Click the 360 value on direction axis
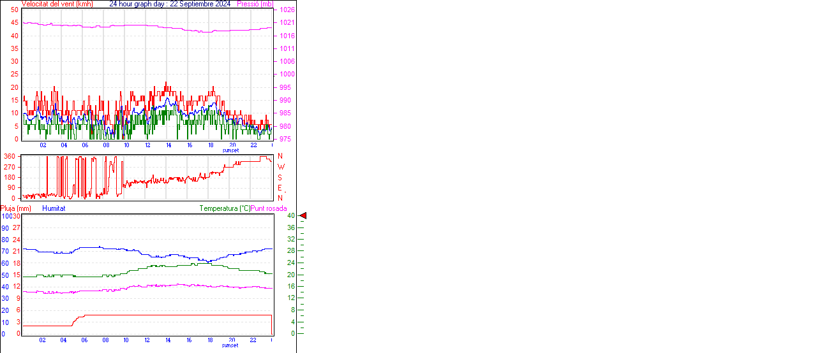The height and width of the screenshot is (353, 817). [x=10, y=156]
